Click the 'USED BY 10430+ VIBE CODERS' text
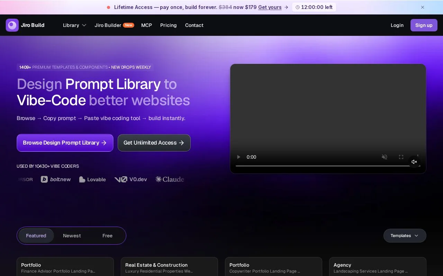The height and width of the screenshot is (276, 443). click(48, 166)
